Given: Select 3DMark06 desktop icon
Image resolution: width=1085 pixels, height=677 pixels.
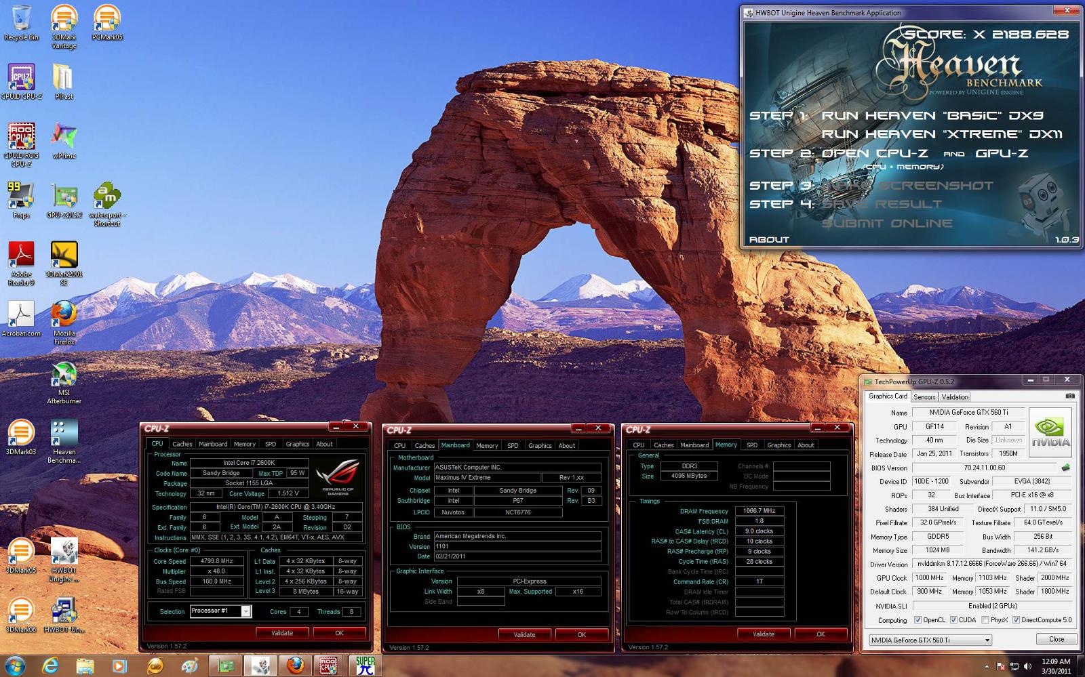Looking at the screenshot, I should point(21,615).
